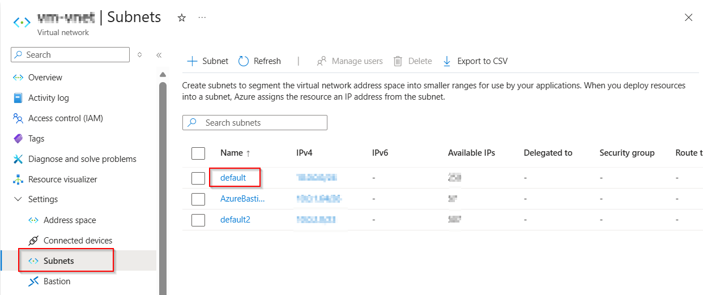Viewport: 703px width, 295px height.
Task: Open Diagnose and solve problems
Action: pyautogui.click(x=82, y=159)
